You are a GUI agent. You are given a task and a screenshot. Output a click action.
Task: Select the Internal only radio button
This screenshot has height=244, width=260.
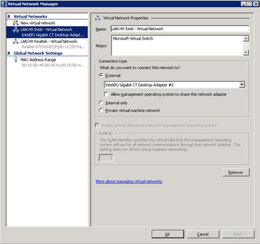coord(101,102)
